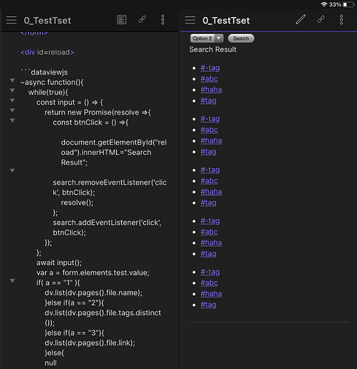Screen dimensions: 357x369
Task: Fold the const input block
Action: click(12, 100)
